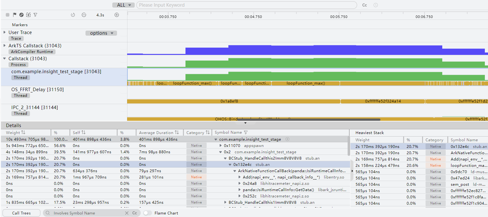The width and height of the screenshot is (488, 217).
Task: Zoom out timeline with minus icon
Action: 84,15
